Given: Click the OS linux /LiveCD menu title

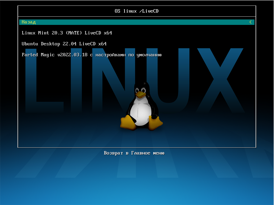Looking at the screenshot, I should click(136, 11).
